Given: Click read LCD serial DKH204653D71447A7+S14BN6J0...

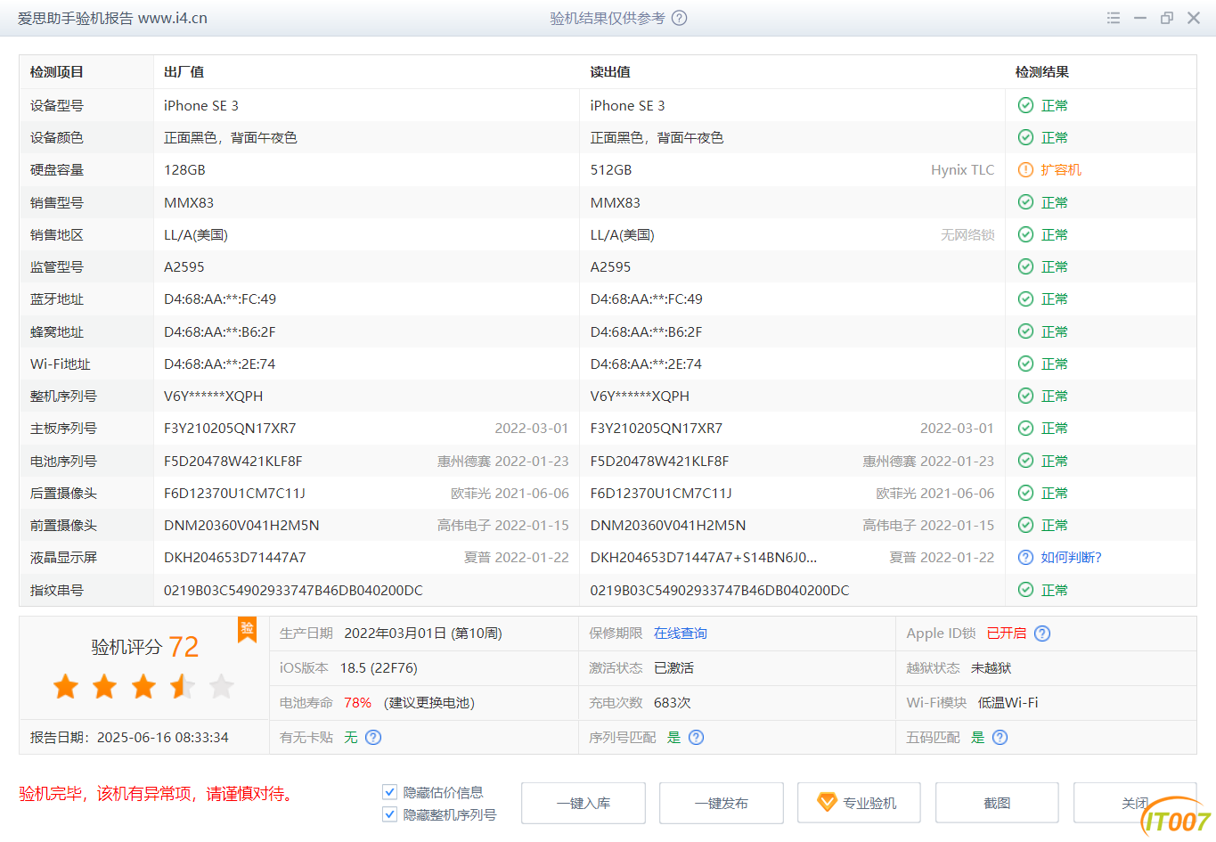Looking at the screenshot, I should [704, 557].
